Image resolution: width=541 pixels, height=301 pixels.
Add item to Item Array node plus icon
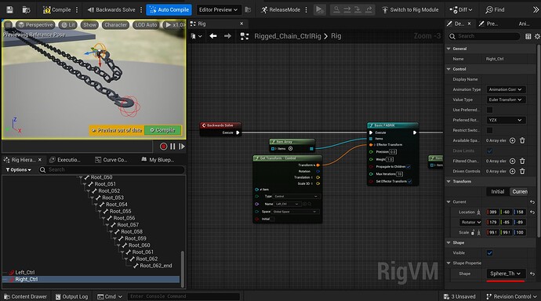(291, 149)
